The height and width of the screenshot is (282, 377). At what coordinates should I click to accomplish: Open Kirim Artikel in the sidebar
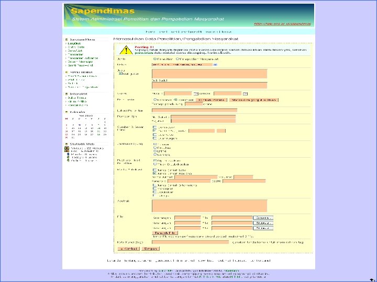(77, 101)
